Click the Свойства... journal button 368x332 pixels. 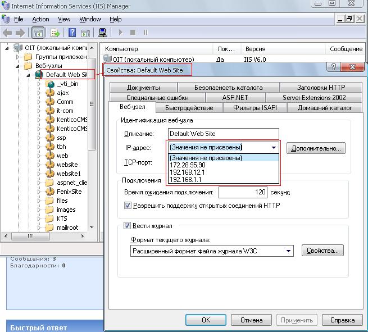(x=322, y=251)
